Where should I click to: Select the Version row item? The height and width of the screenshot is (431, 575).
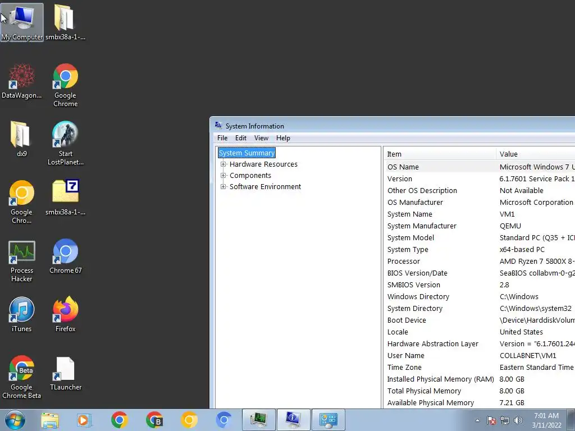click(x=480, y=179)
